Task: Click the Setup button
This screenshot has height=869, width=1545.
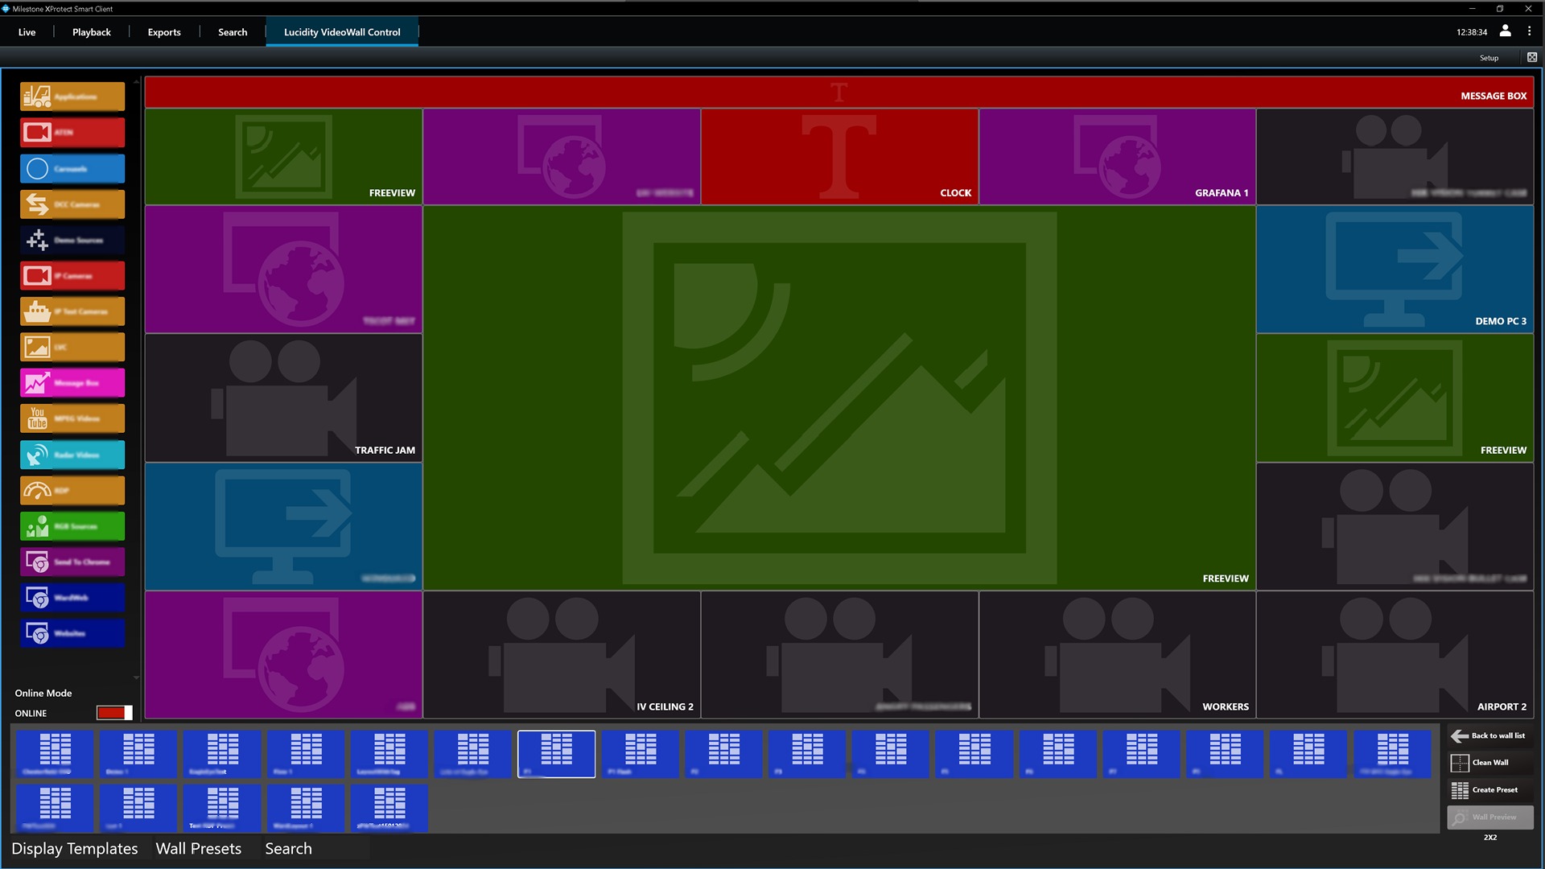Action: pos(1489,58)
